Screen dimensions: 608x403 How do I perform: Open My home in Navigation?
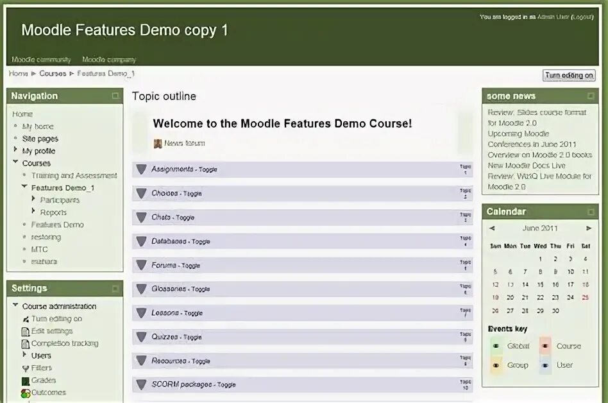[x=38, y=126]
